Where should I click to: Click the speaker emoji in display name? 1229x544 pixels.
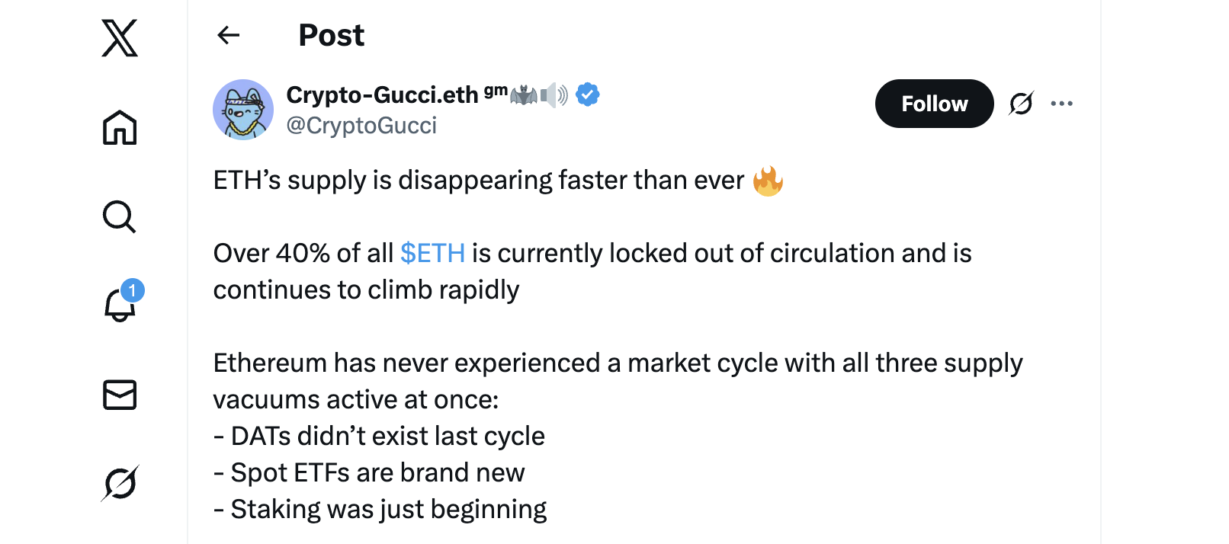click(554, 95)
